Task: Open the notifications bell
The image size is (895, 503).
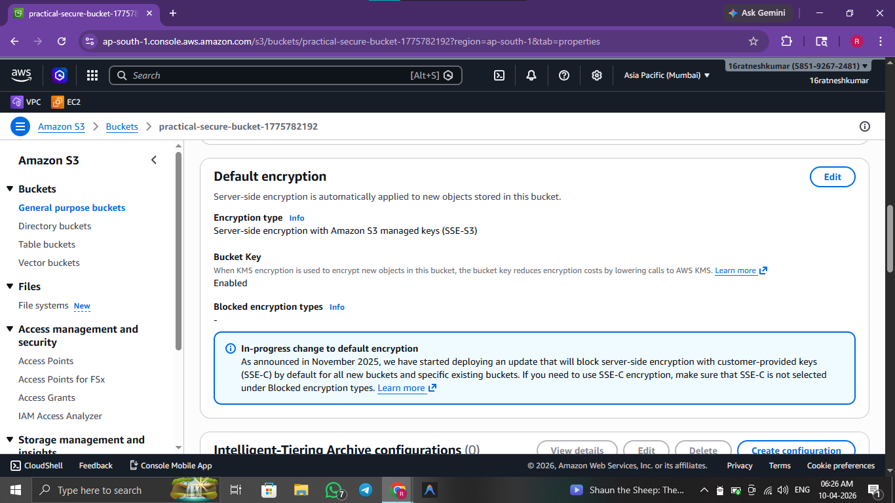Action: point(531,75)
